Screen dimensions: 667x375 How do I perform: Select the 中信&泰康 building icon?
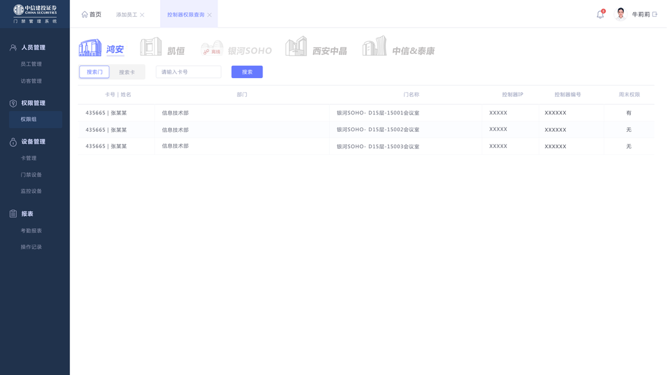[374, 46]
